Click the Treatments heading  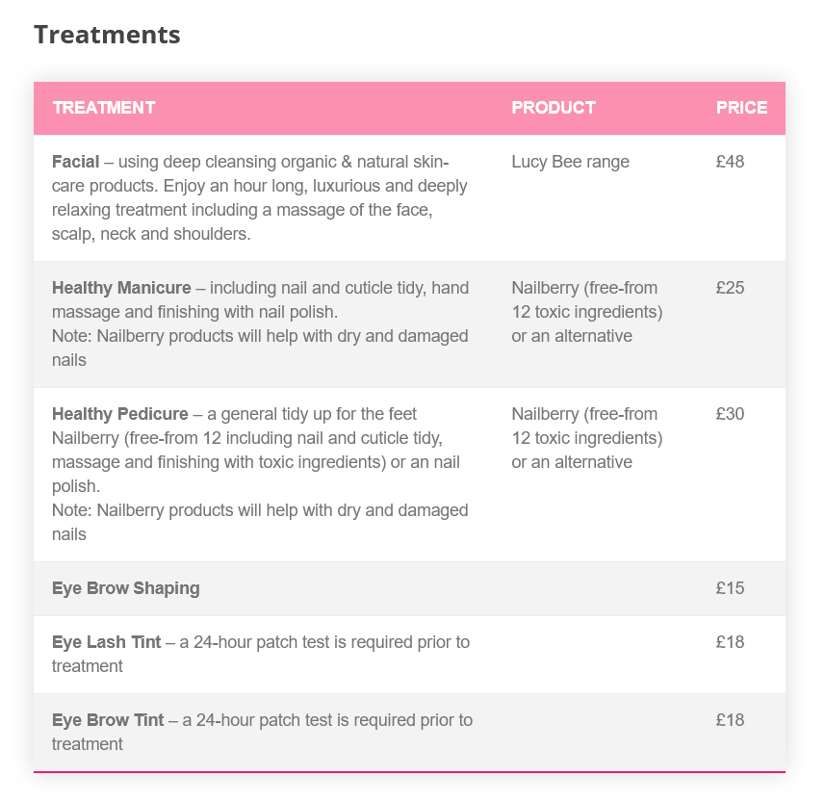pos(107,36)
